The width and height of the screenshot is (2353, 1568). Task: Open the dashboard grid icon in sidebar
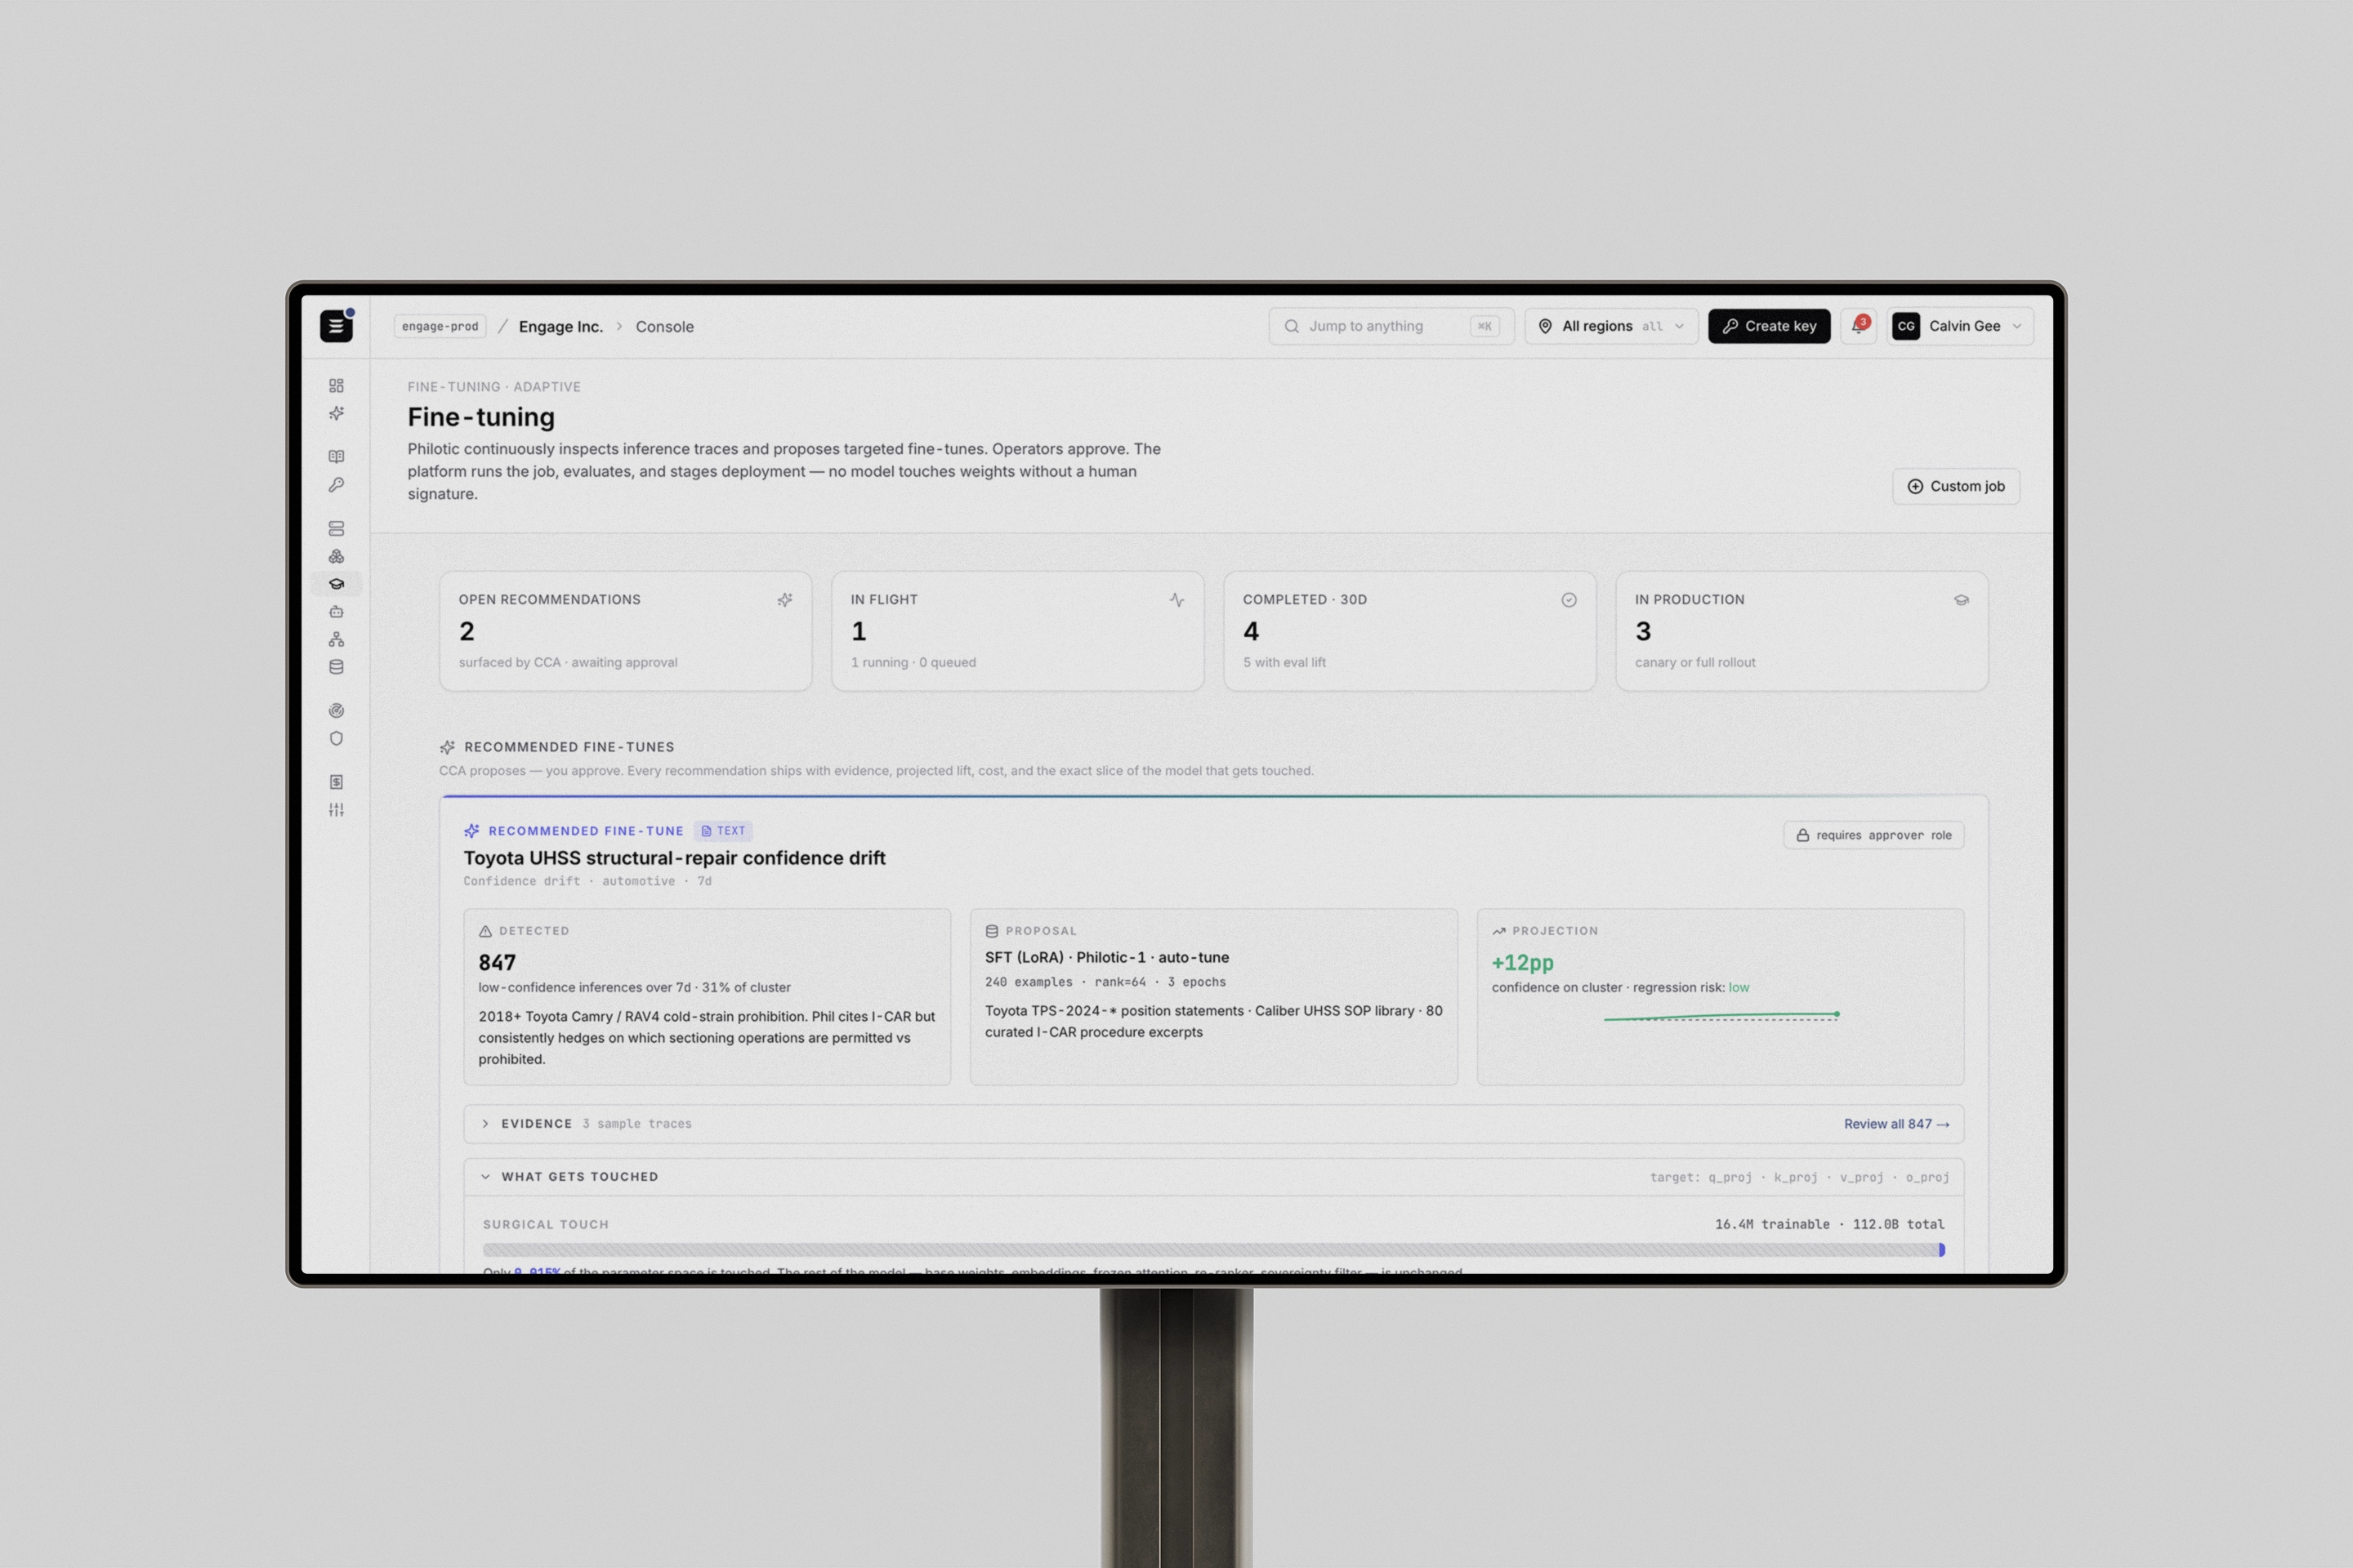click(336, 386)
